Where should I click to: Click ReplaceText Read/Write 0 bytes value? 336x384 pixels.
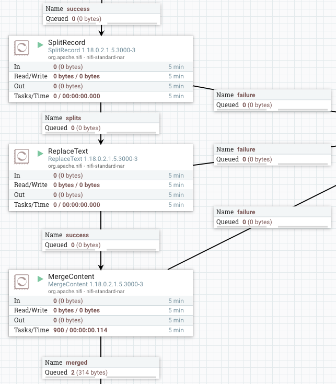[77, 185]
